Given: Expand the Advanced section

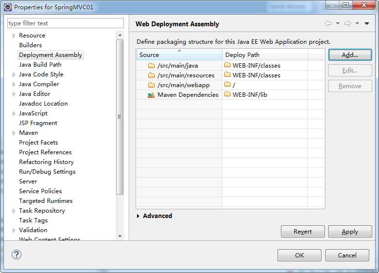Looking at the screenshot, I should pyautogui.click(x=139, y=216).
